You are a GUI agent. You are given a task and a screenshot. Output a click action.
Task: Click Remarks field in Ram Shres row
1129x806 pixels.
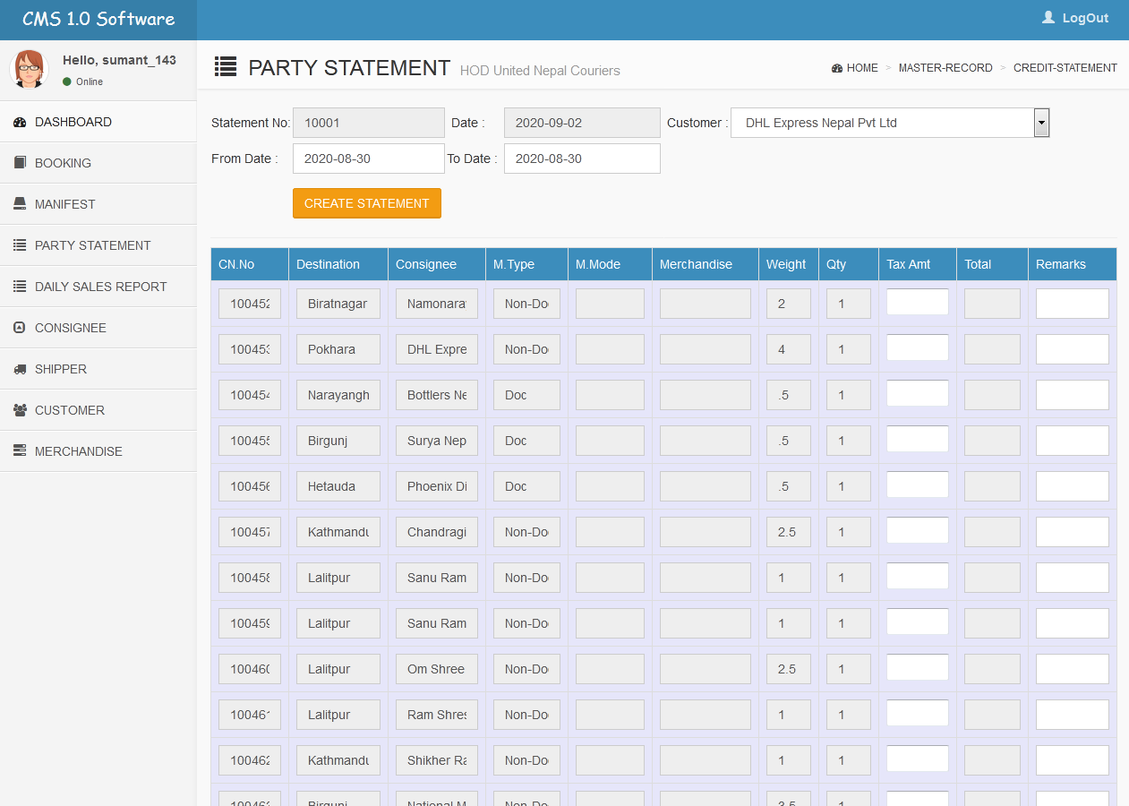pos(1073,715)
